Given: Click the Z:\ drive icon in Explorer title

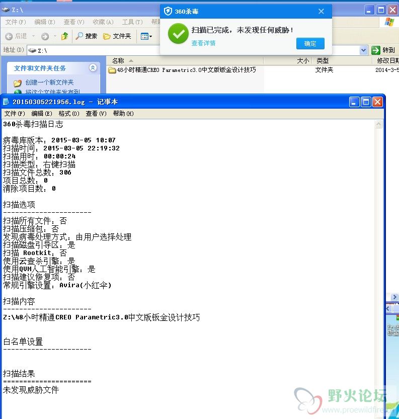Looking at the screenshot, I should (x=6, y=10).
